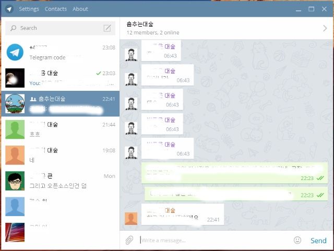Open the chat with preview 흐흐

point(61,129)
